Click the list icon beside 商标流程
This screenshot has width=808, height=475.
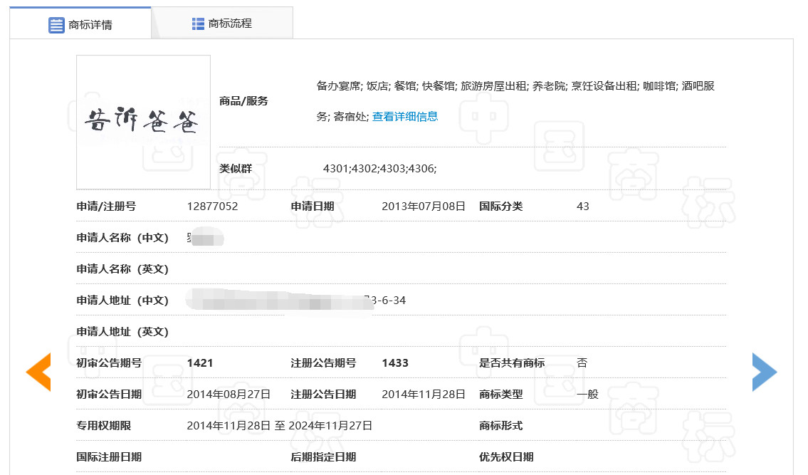tap(198, 24)
